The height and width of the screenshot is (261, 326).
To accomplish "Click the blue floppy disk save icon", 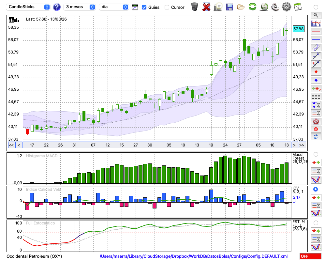I will pos(230,7).
